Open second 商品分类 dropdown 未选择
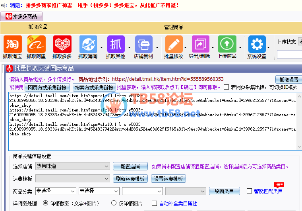 (99, 191)
